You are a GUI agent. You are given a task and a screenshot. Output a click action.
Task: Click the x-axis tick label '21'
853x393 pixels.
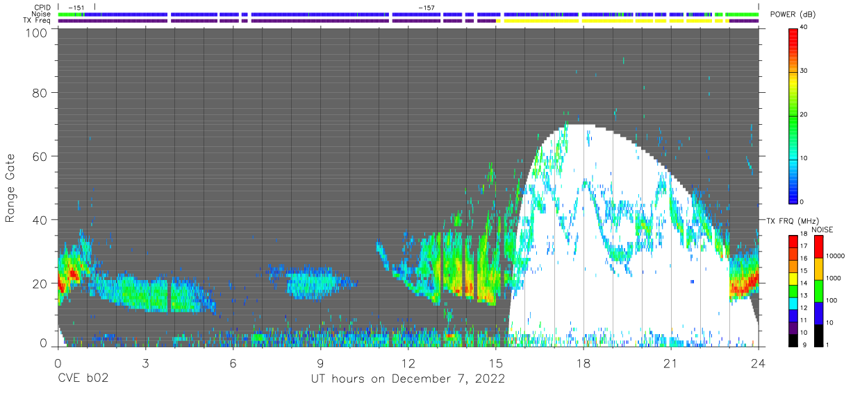(671, 363)
